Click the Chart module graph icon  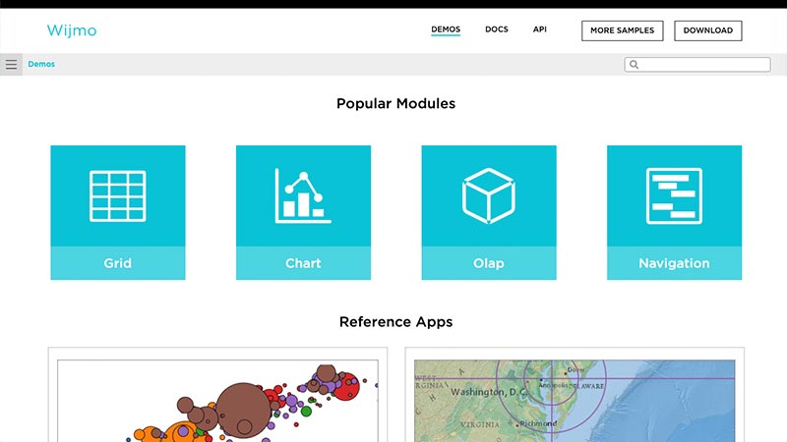303,195
